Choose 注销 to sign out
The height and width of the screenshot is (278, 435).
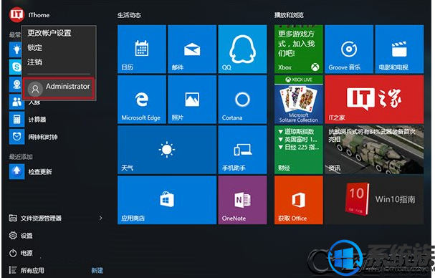[x=34, y=62]
